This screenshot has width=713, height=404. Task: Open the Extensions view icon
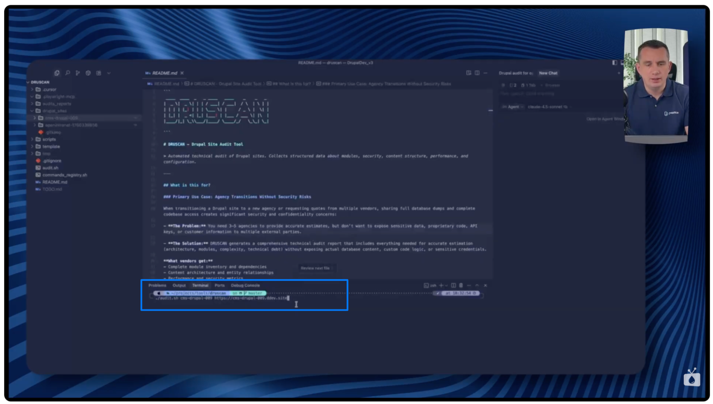coord(98,73)
